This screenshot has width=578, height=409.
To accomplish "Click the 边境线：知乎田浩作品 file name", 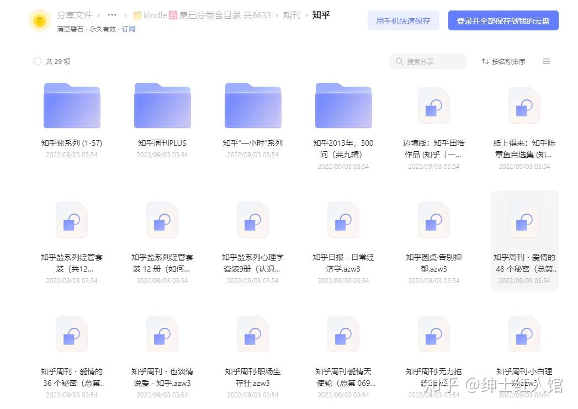I will click(434, 148).
